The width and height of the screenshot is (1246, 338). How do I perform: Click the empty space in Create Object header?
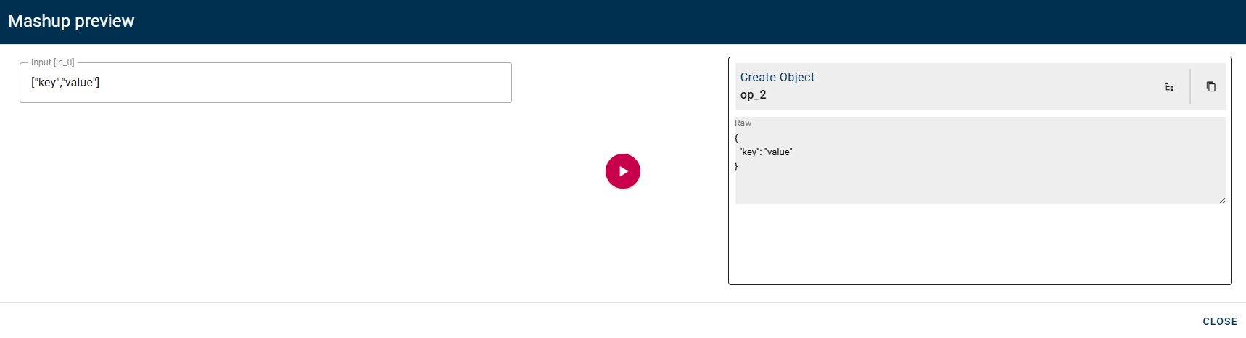click(979, 87)
